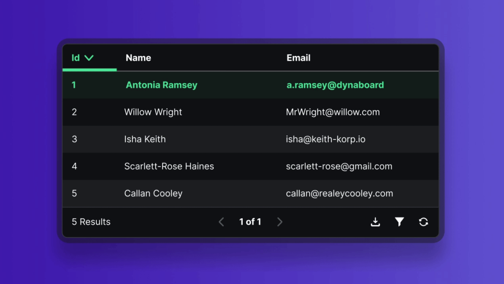Select the Isha Keith name cell
504x284 pixels.
pos(145,139)
